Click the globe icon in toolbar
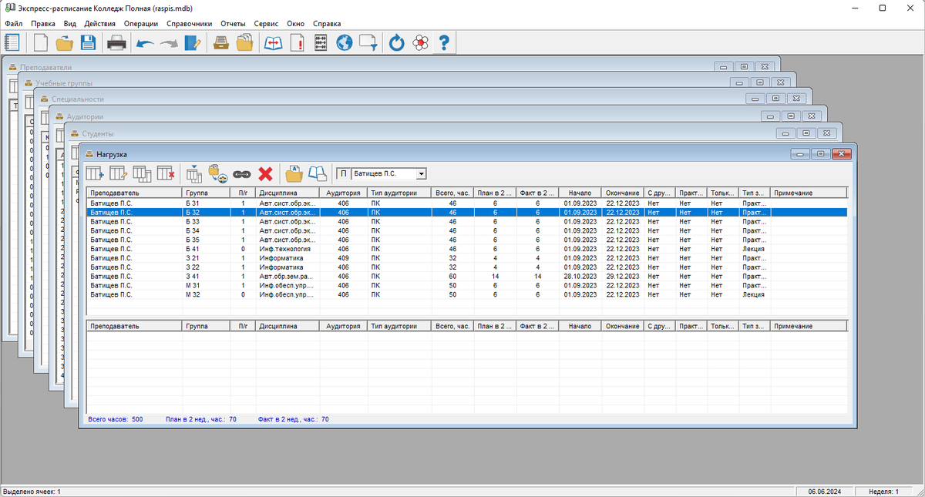The height and width of the screenshot is (497, 925). click(x=344, y=42)
